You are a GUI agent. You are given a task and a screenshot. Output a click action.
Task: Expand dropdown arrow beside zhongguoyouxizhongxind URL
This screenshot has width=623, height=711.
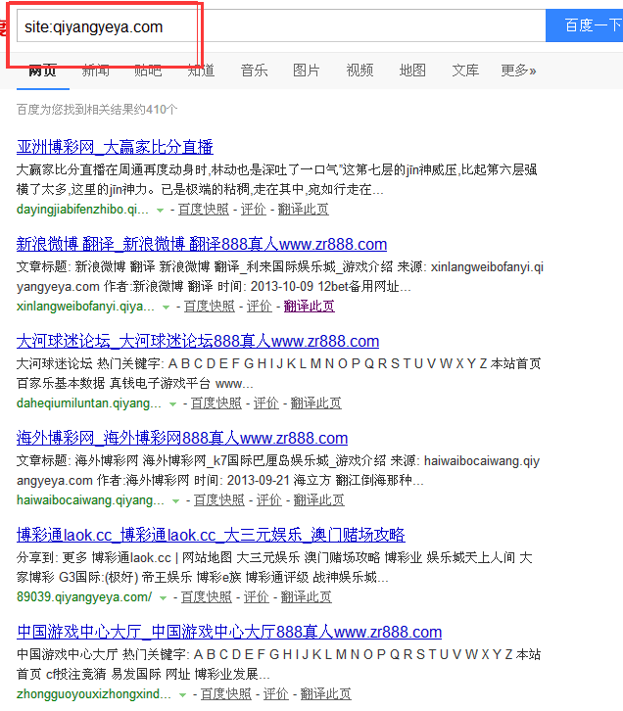[183, 695]
